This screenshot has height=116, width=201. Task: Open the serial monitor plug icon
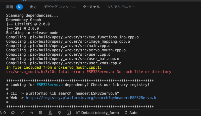(59, 113)
